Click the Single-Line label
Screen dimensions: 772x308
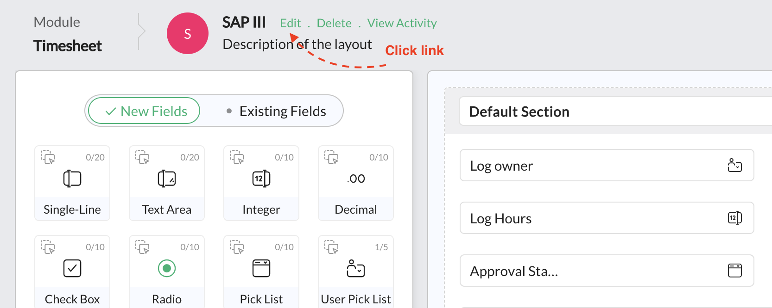pyautogui.click(x=72, y=209)
